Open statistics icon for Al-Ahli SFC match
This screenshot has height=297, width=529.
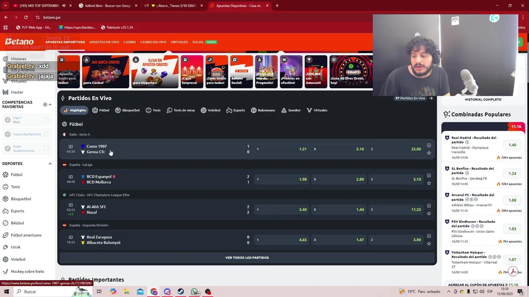429,205
